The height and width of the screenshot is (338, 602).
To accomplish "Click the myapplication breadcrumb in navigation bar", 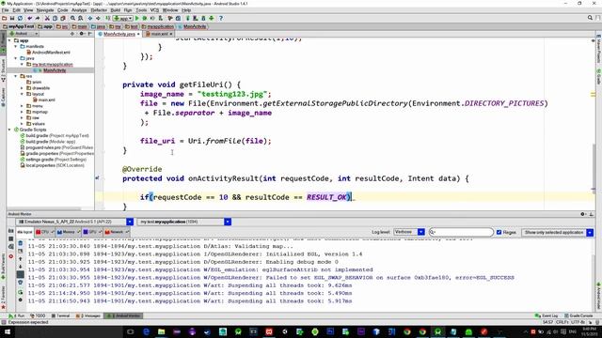I will (x=158, y=26).
